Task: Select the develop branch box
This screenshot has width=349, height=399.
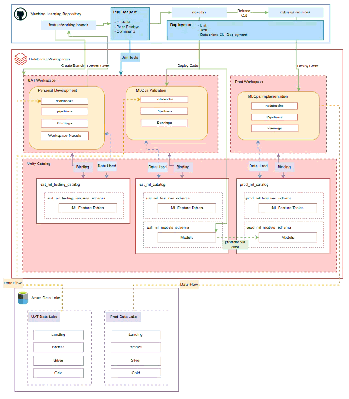Action: coord(198,12)
